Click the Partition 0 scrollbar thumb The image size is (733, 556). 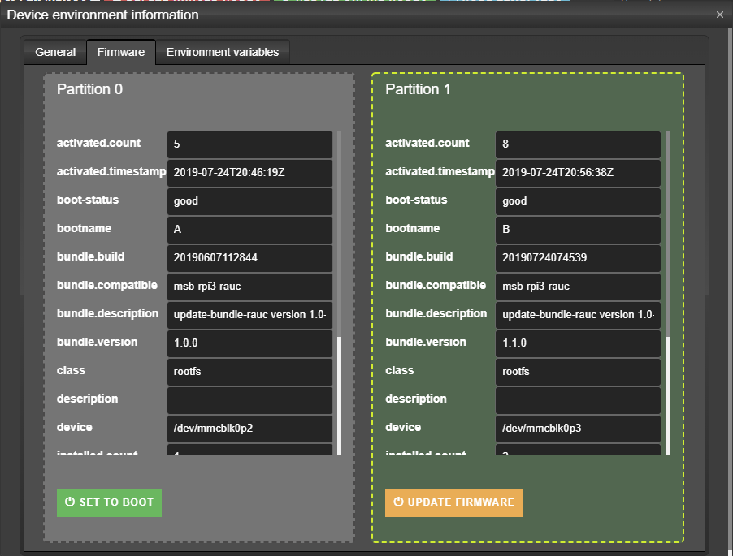pos(339,395)
